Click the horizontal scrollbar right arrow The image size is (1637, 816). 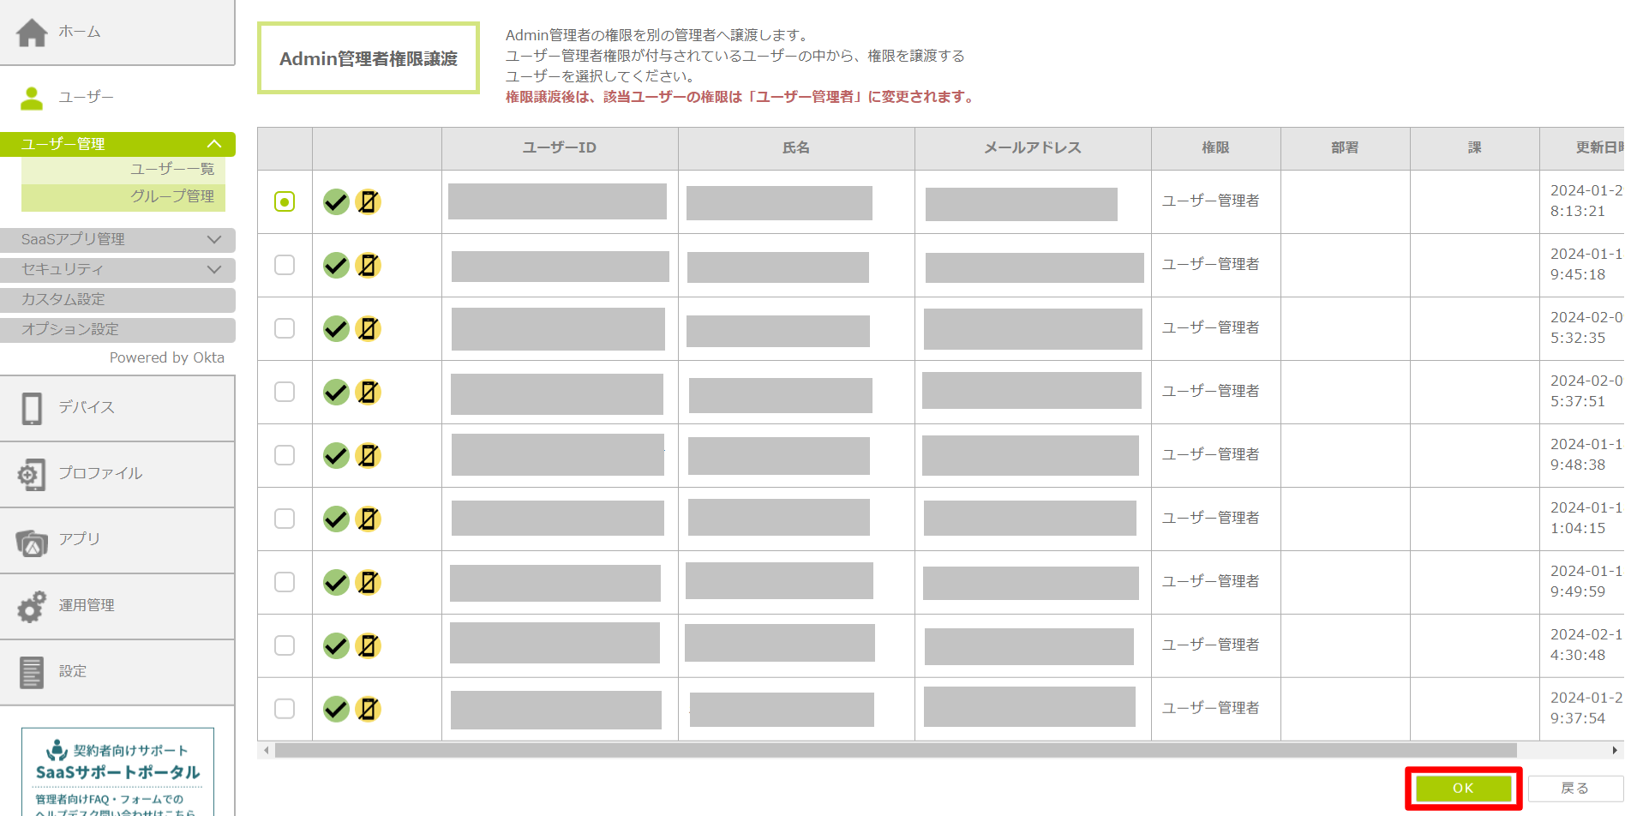click(1615, 751)
